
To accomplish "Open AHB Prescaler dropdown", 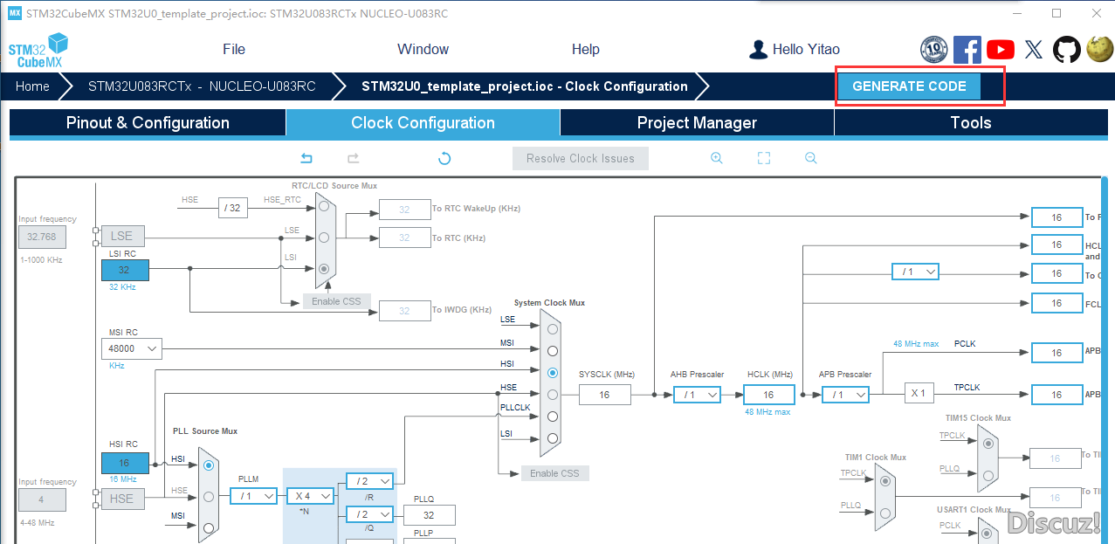I will pyautogui.click(x=697, y=395).
